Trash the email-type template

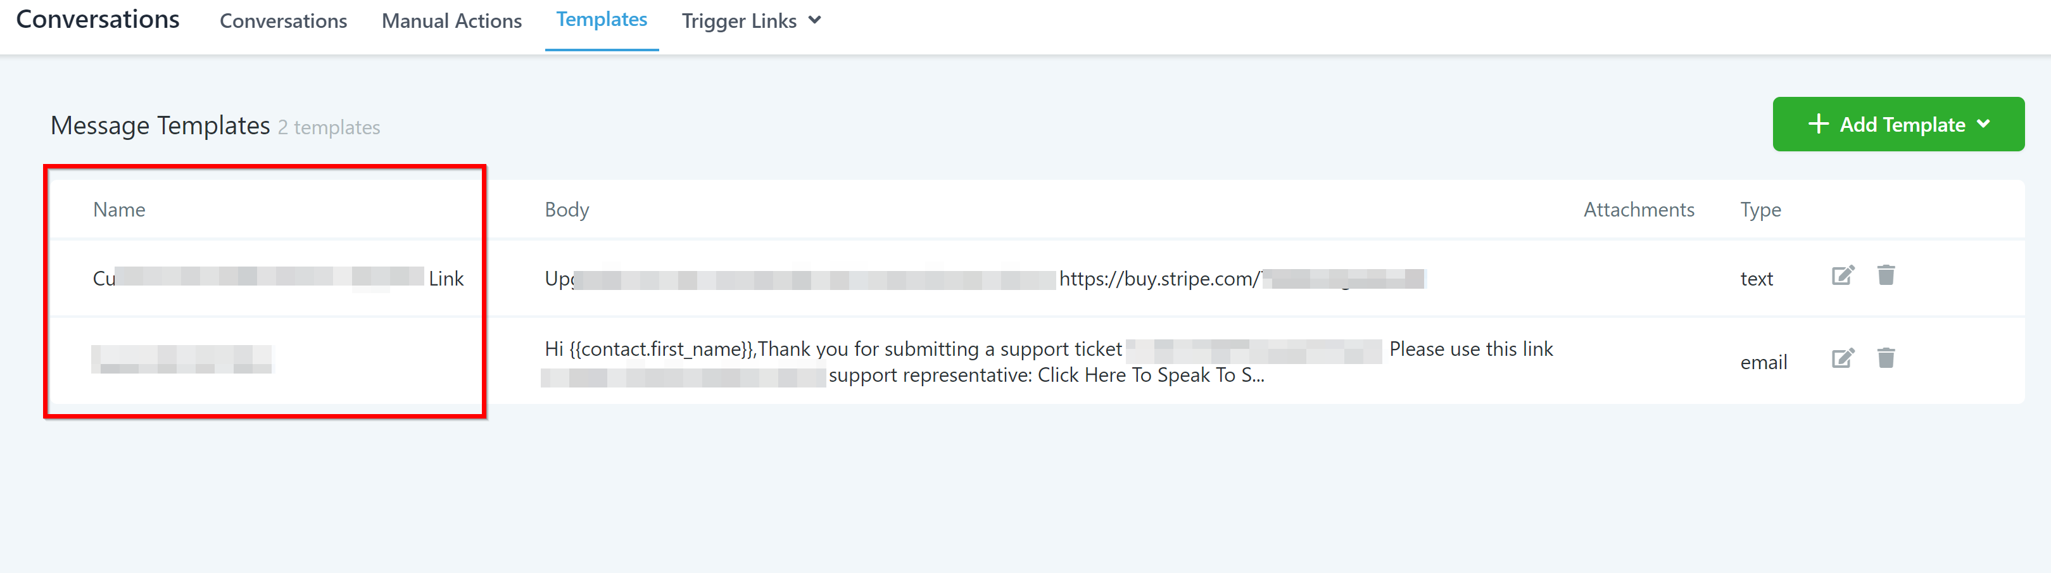click(x=1885, y=358)
